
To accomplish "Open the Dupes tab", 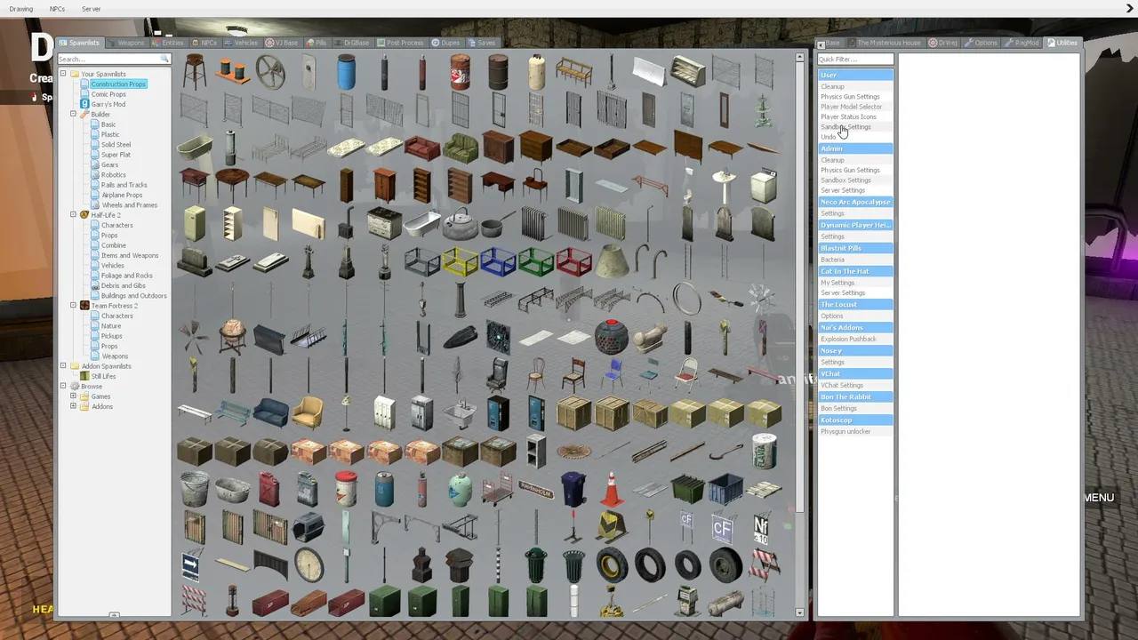I will (x=446, y=43).
